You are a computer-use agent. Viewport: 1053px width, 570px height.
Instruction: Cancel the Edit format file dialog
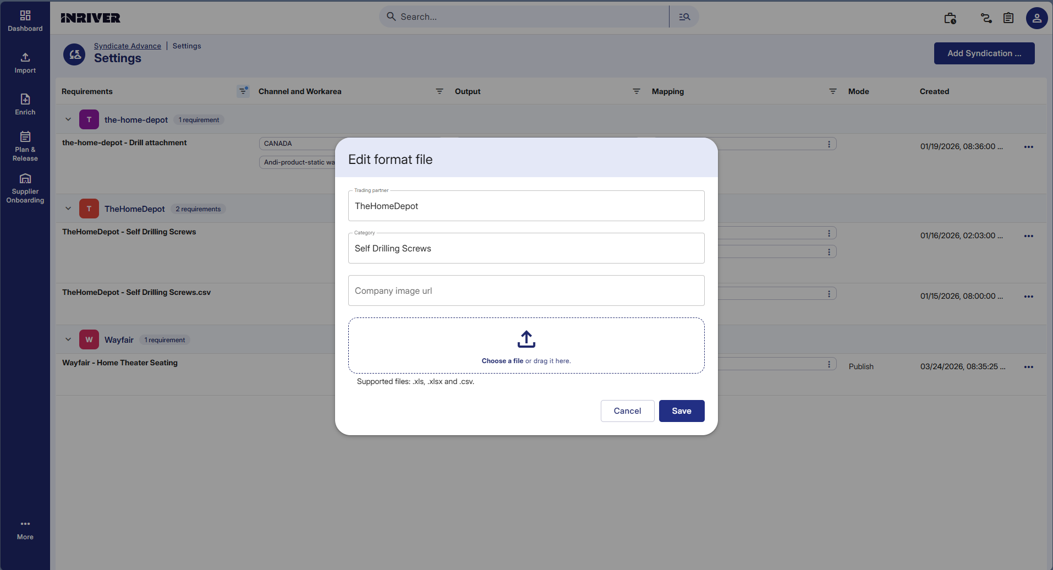pos(627,411)
